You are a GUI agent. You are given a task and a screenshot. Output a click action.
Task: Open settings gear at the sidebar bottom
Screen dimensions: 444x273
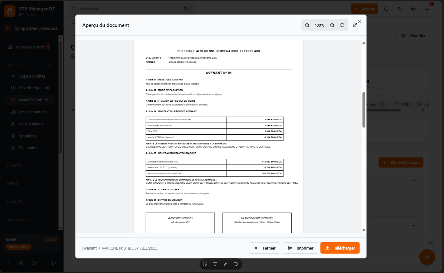pos(21,263)
